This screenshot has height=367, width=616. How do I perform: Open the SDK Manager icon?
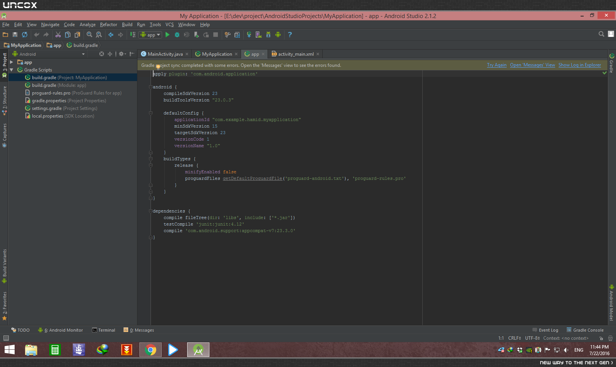pos(268,35)
